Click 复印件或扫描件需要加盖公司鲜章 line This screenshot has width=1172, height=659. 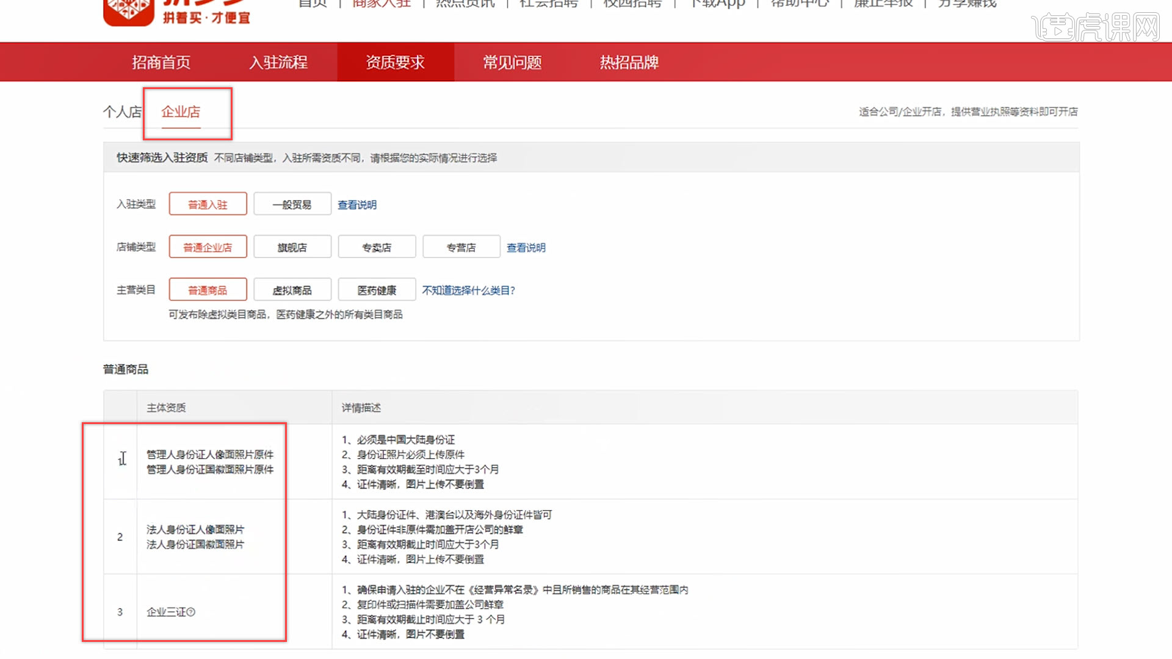coord(422,605)
